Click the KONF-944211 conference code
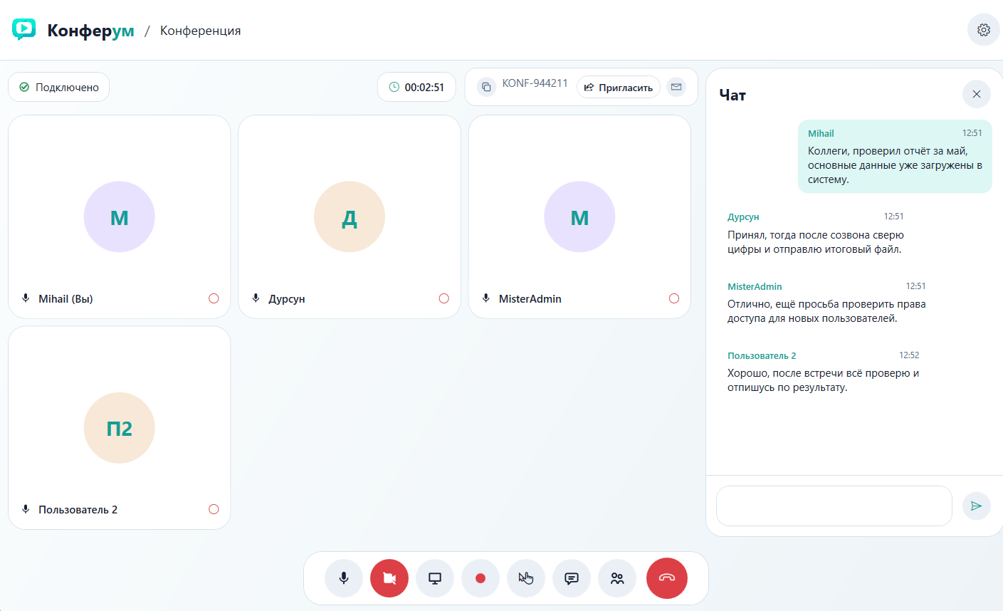Screen dimensions: 1003x611 (x=535, y=83)
